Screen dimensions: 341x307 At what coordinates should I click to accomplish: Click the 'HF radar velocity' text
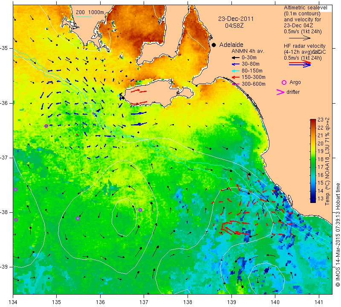[304, 46]
